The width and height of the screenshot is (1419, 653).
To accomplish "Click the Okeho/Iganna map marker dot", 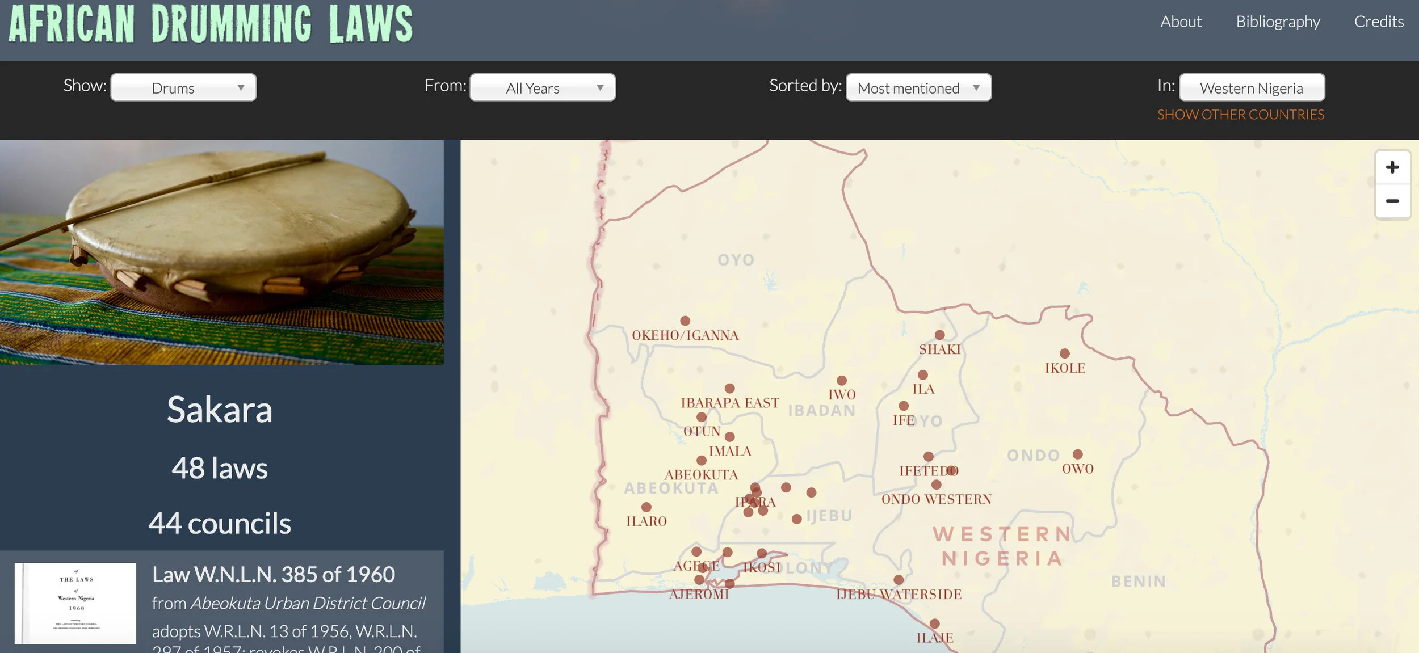I will [685, 321].
